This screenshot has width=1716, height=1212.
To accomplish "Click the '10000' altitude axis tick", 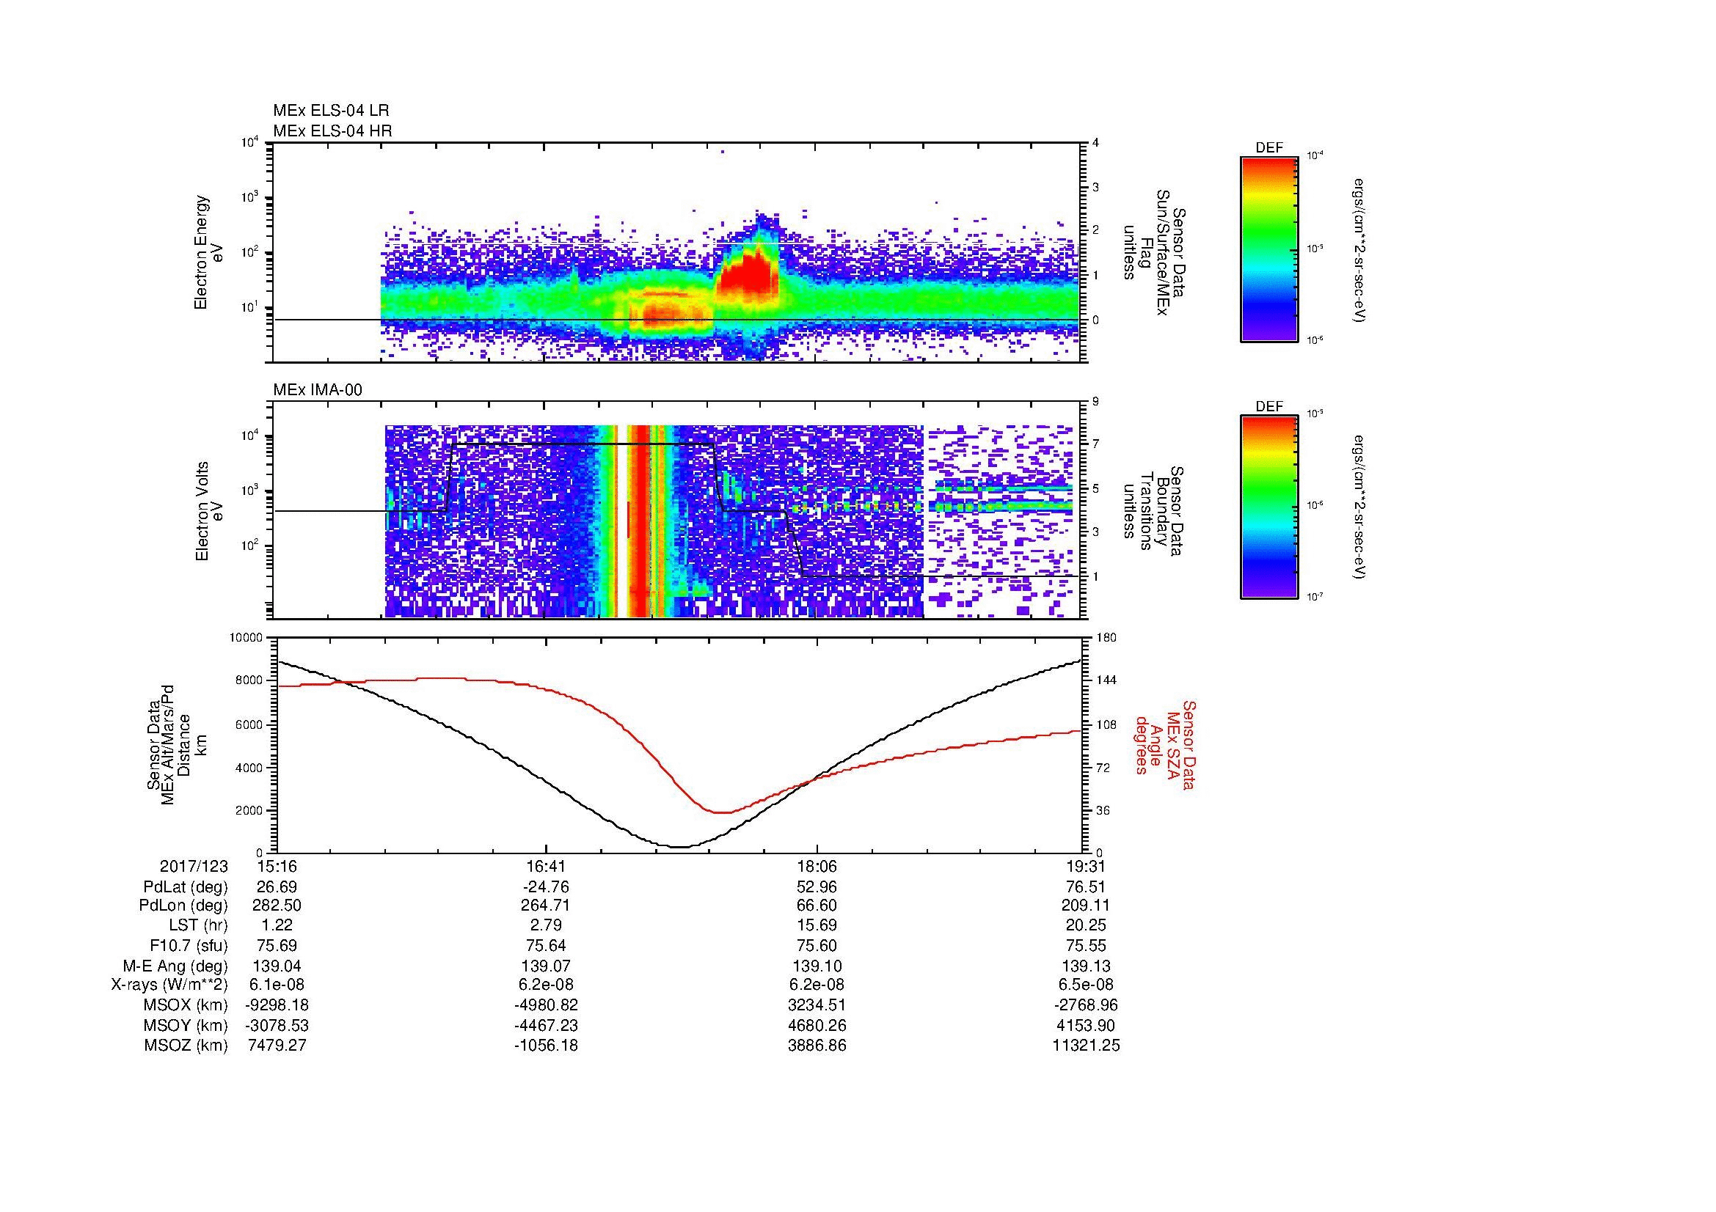I will tap(247, 638).
